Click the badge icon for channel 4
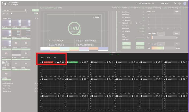This screenshot has height=112, width=189. click(x=132, y=62)
